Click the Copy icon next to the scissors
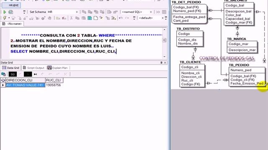 pos(77,18)
